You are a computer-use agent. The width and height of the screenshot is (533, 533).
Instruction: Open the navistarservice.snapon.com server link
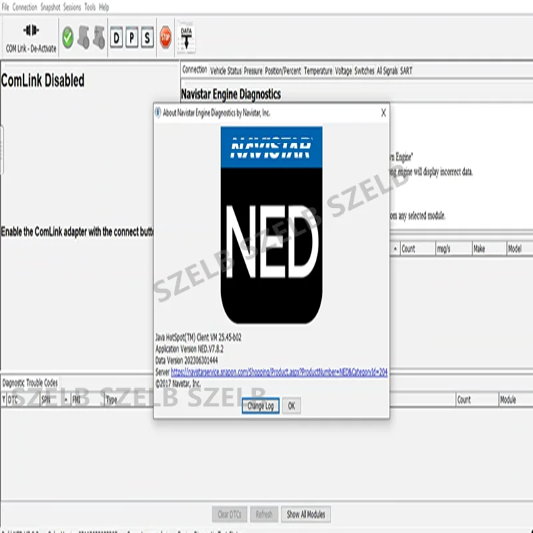(279, 372)
